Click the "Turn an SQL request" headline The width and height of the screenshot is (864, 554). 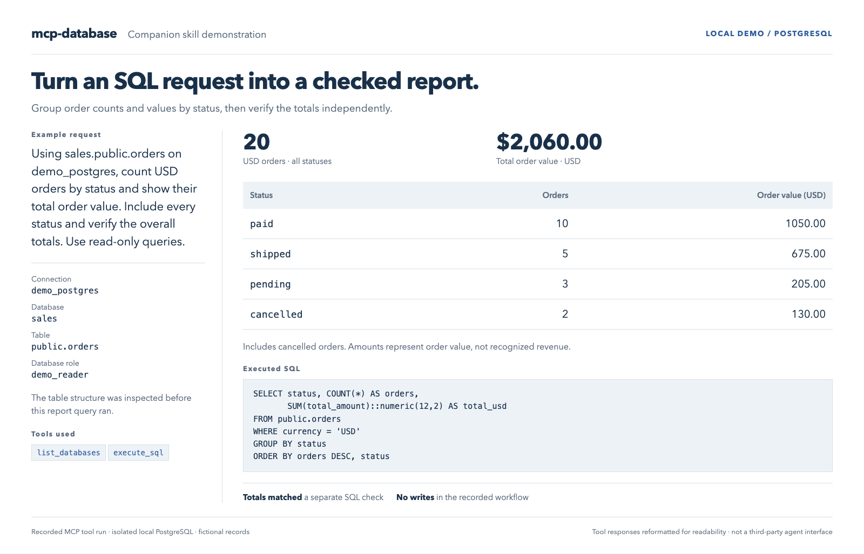[x=255, y=81]
